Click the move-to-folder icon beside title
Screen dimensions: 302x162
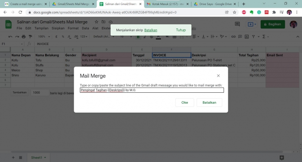pos(104,22)
